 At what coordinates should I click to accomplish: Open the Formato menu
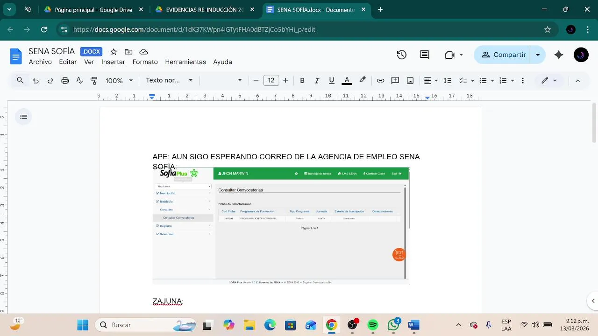tap(145, 62)
